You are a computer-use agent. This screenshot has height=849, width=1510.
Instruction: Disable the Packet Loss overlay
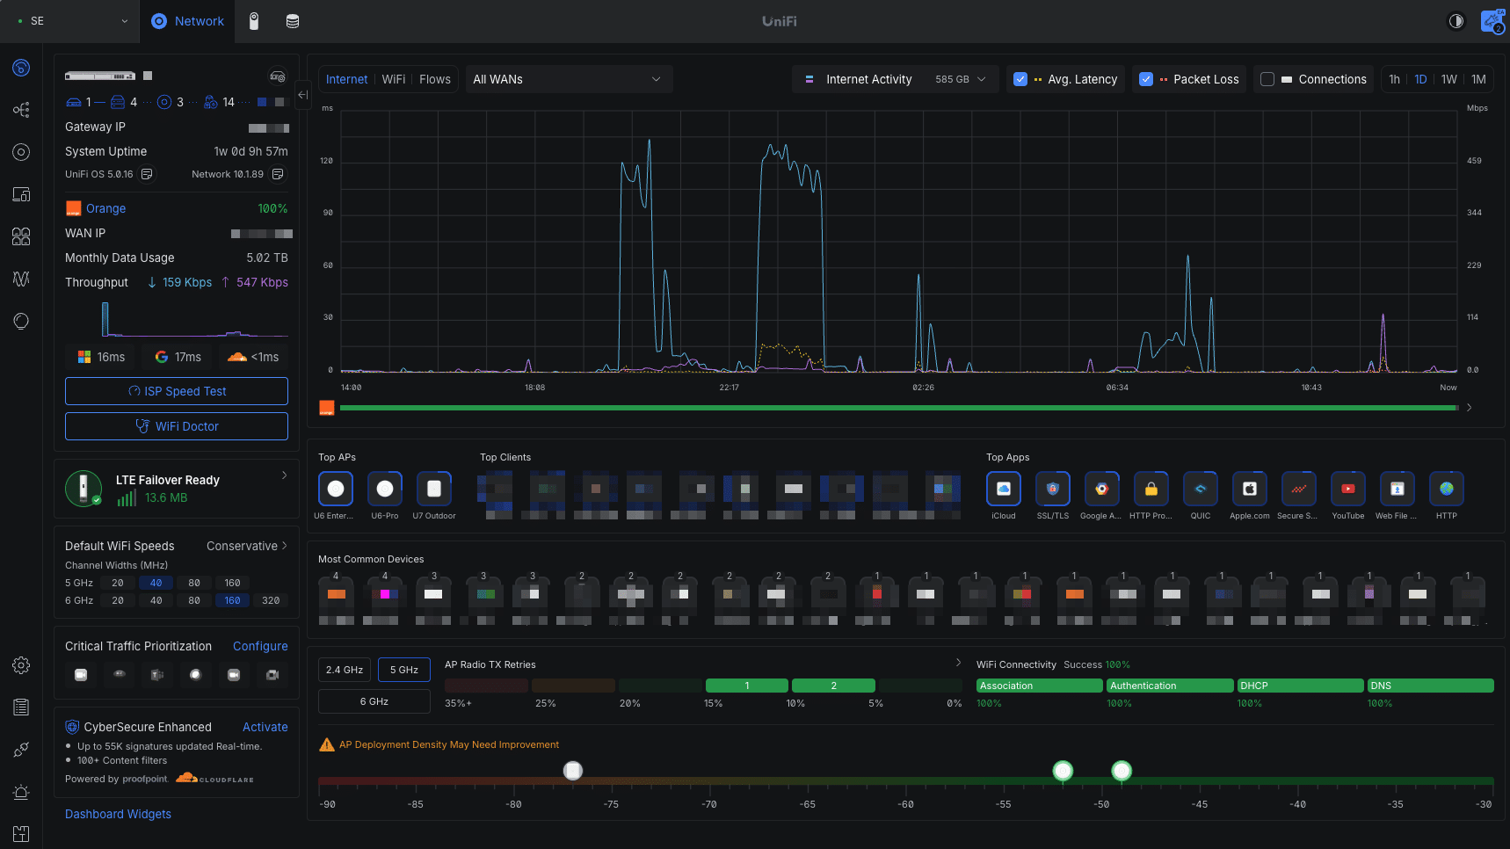point(1146,79)
